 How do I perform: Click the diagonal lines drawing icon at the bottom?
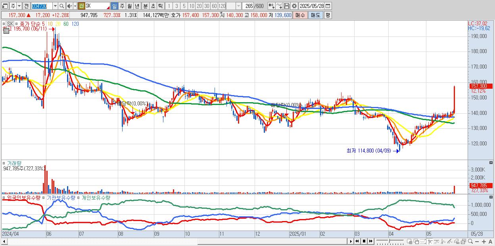(x=450, y=241)
